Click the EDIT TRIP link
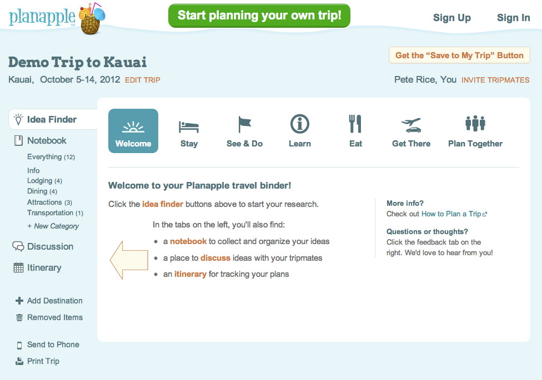Image resolution: width=542 pixels, height=380 pixels. point(143,80)
